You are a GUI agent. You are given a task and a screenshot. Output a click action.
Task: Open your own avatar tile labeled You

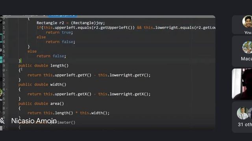[x=242, y=25]
